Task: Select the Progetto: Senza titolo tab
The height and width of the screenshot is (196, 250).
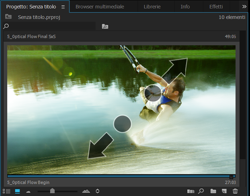Action: (31, 7)
